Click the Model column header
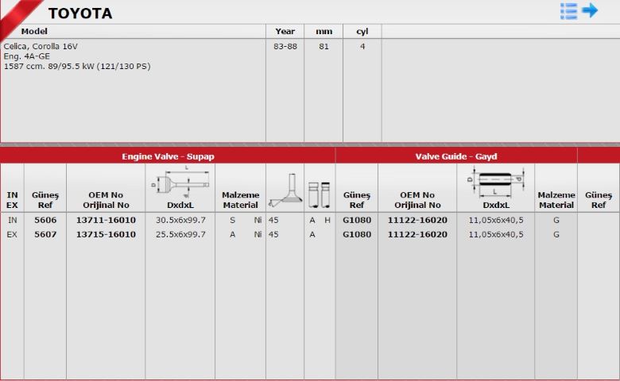Screen dimensions: 620x381 34,31
